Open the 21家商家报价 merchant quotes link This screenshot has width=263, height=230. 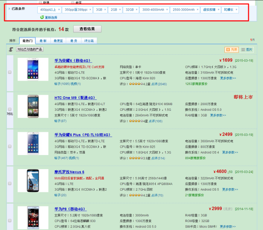click(194, 195)
